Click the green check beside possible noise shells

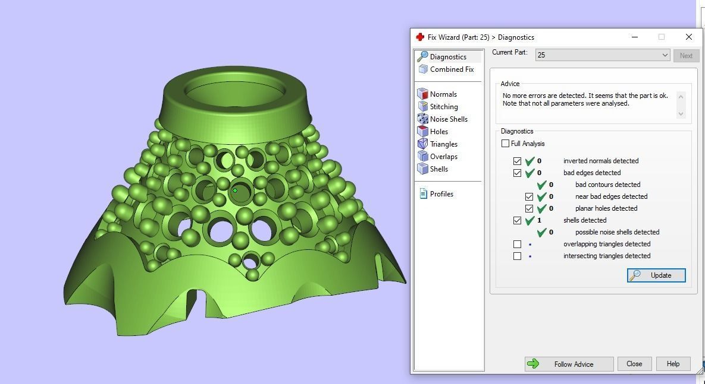click(542, 232)
